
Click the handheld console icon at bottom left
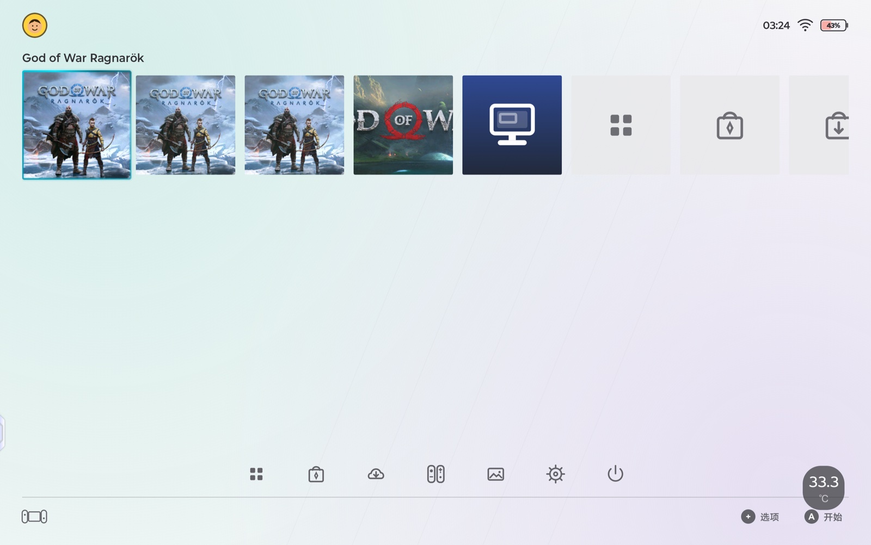tap(34, 516)
